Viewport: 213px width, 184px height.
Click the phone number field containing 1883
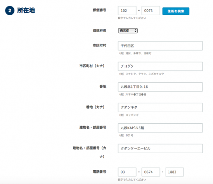click(174, 172)
